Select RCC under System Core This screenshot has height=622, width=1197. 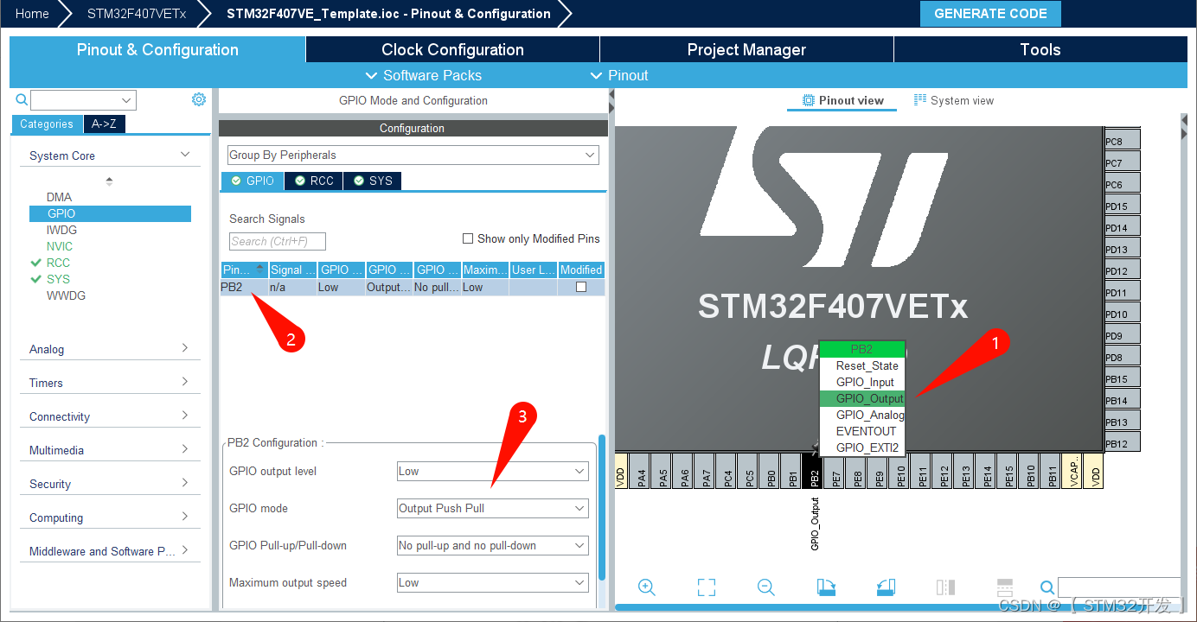click(x=58, y=263)
